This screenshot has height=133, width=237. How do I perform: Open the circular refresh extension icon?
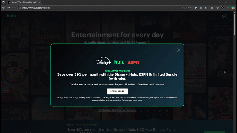point(206,8)
